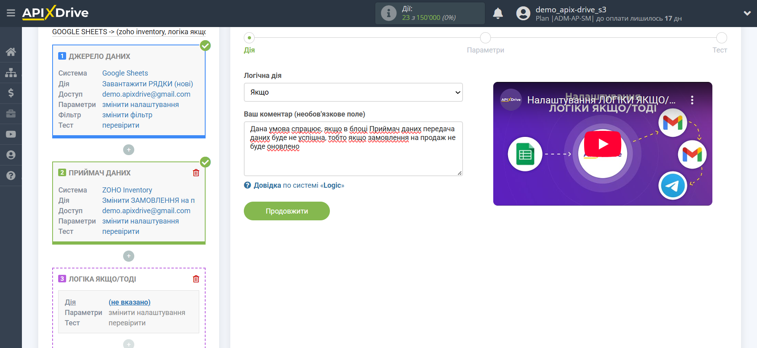
Task: Open the Логічна дія dropdown
Action: tap(353, 92)
